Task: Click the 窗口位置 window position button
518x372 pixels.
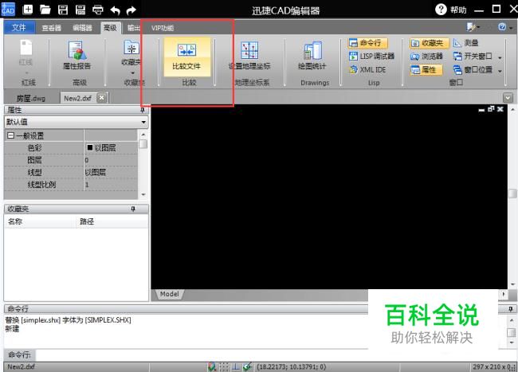Action: point(473,69)
